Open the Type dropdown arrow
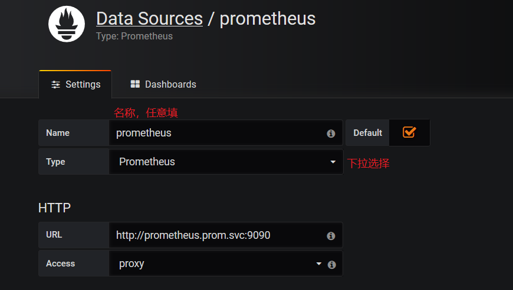The height and width of the screenshot is (290, 513). tap(333, 162)
